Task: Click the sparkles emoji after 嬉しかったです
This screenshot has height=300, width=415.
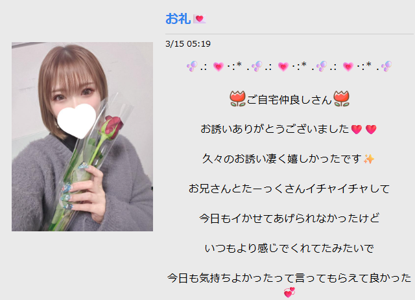Action: pyautogui.click(x=369, y=159)
